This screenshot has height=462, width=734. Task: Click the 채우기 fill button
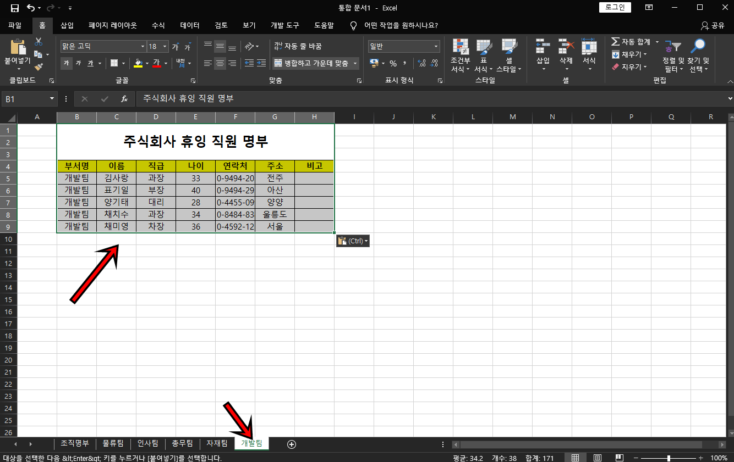pos(629,54)
